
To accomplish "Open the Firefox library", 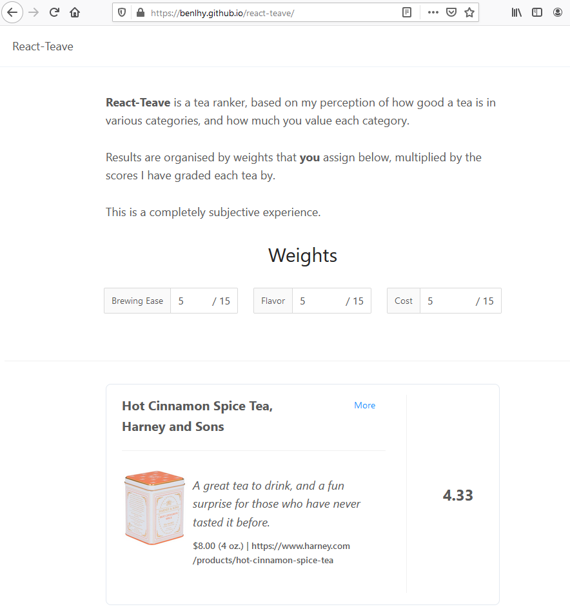I will (x=516, y=12).
